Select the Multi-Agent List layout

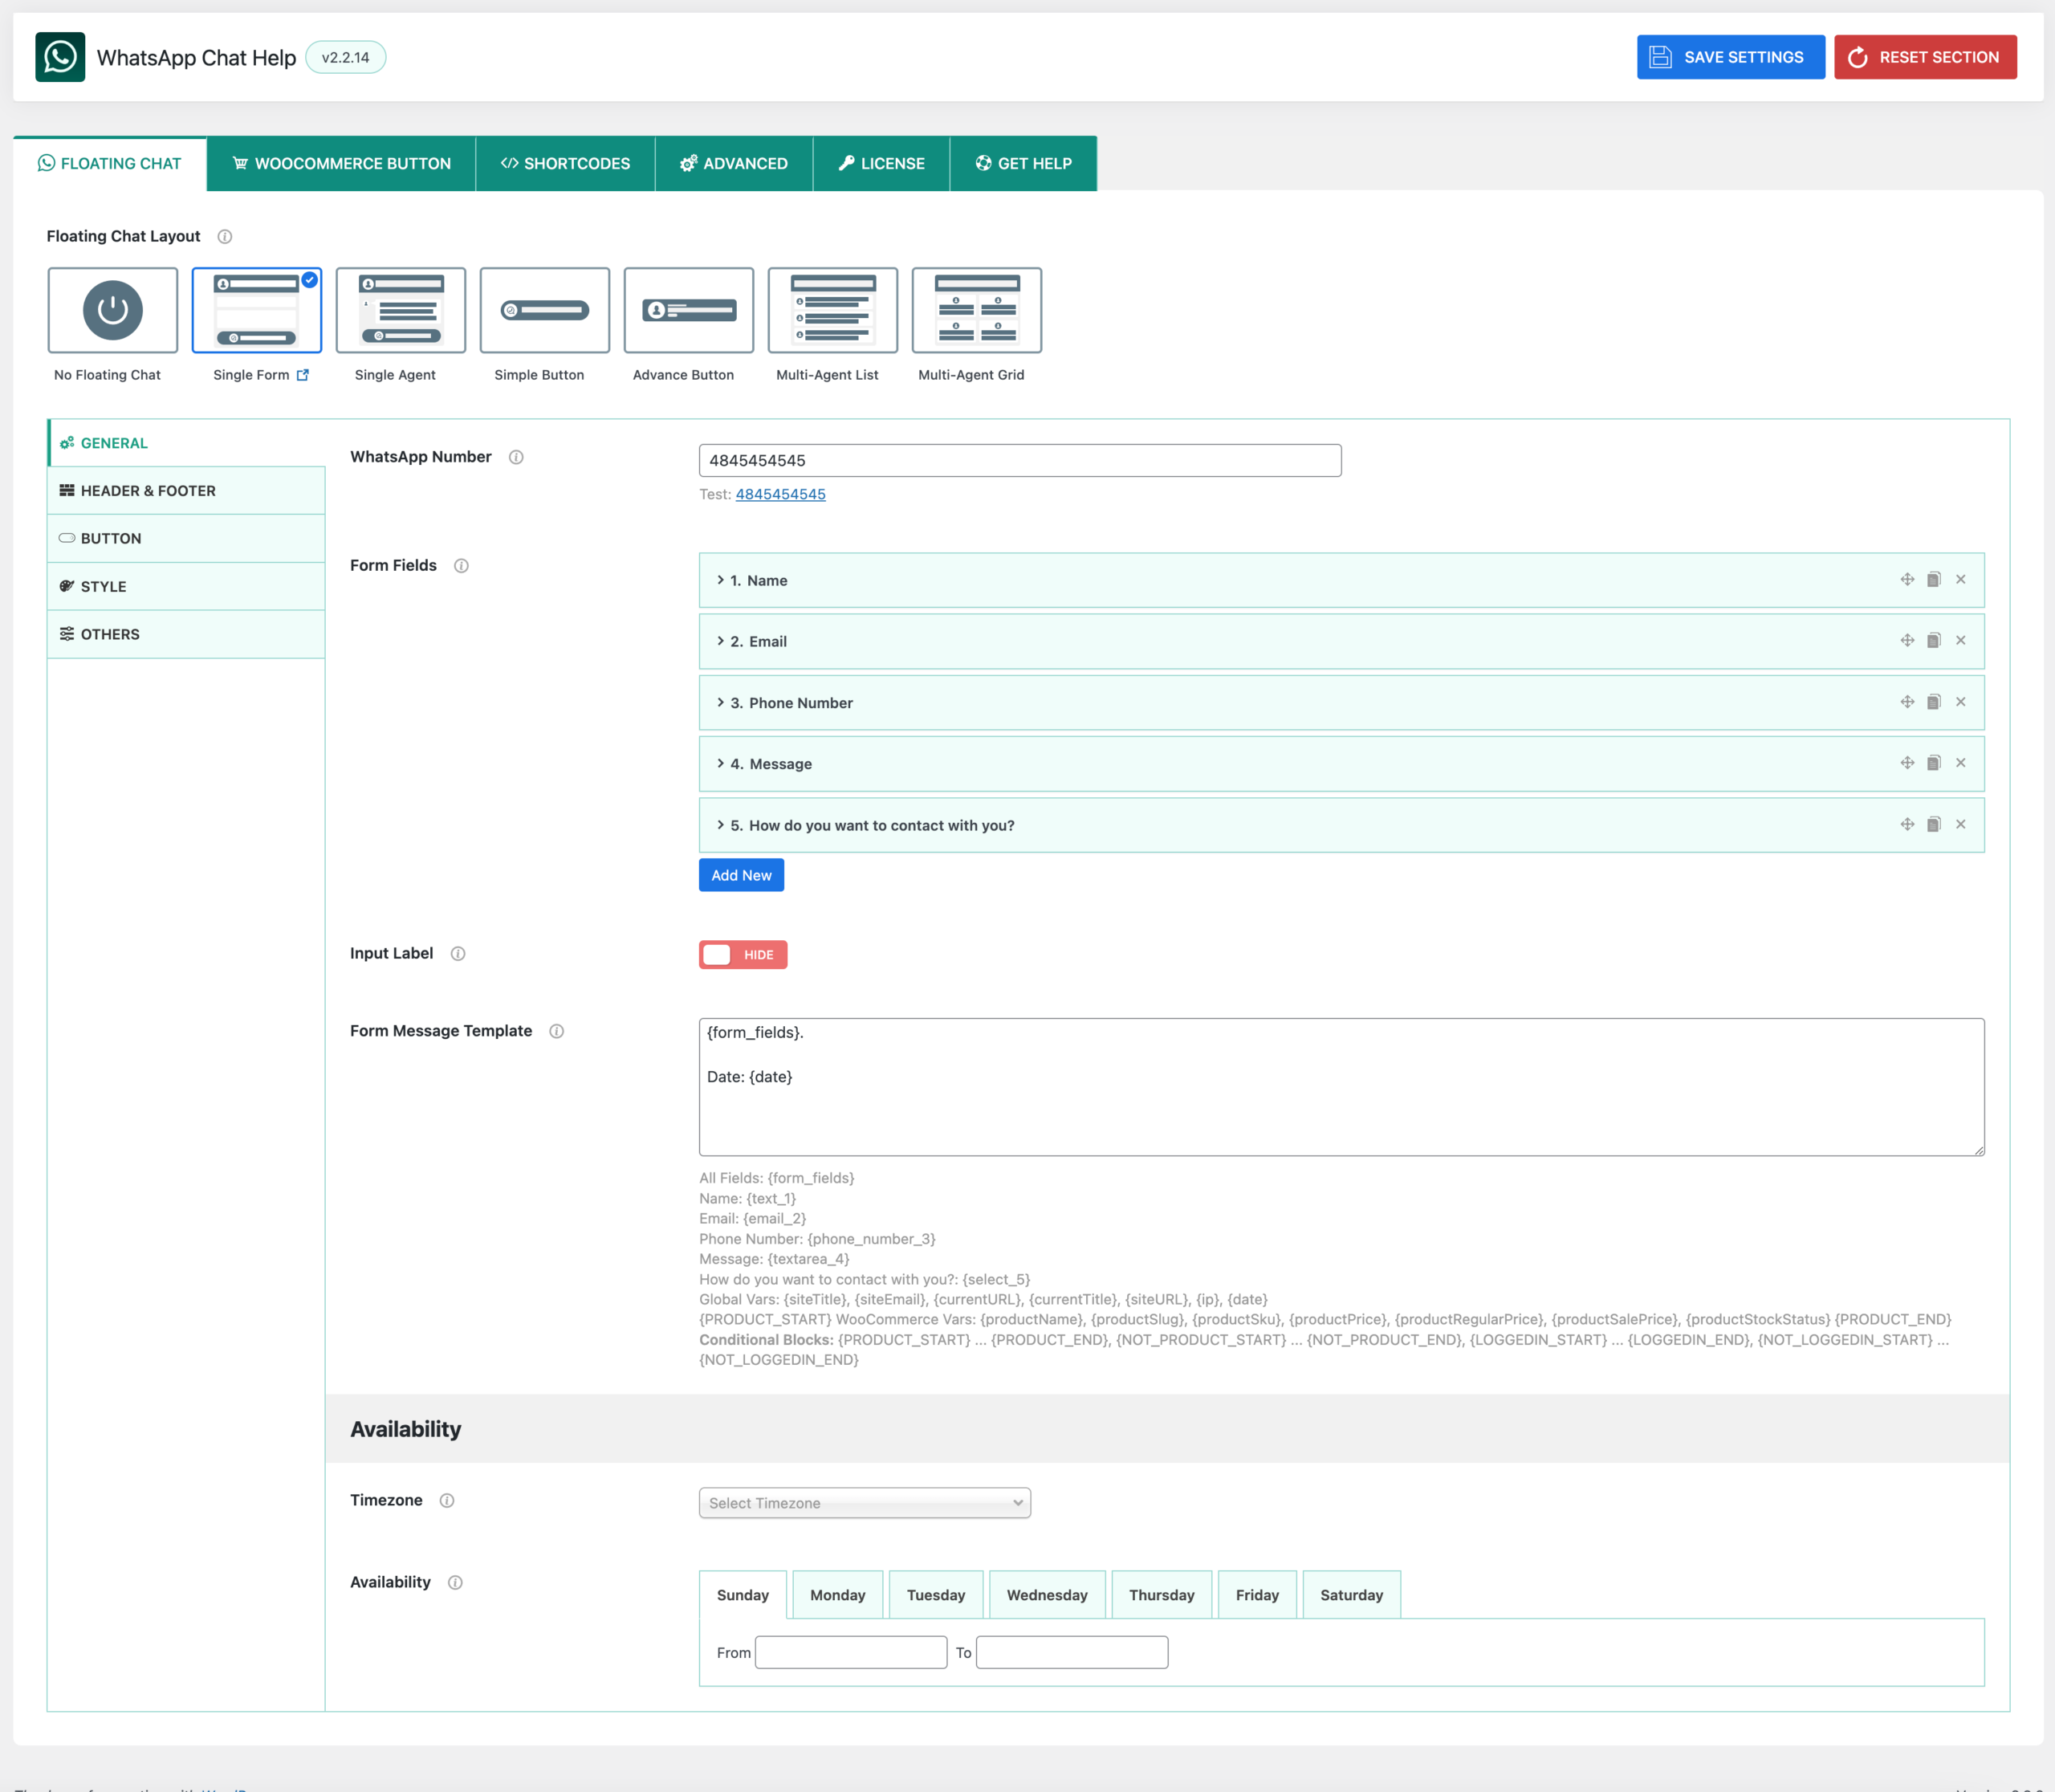(833, 310)
